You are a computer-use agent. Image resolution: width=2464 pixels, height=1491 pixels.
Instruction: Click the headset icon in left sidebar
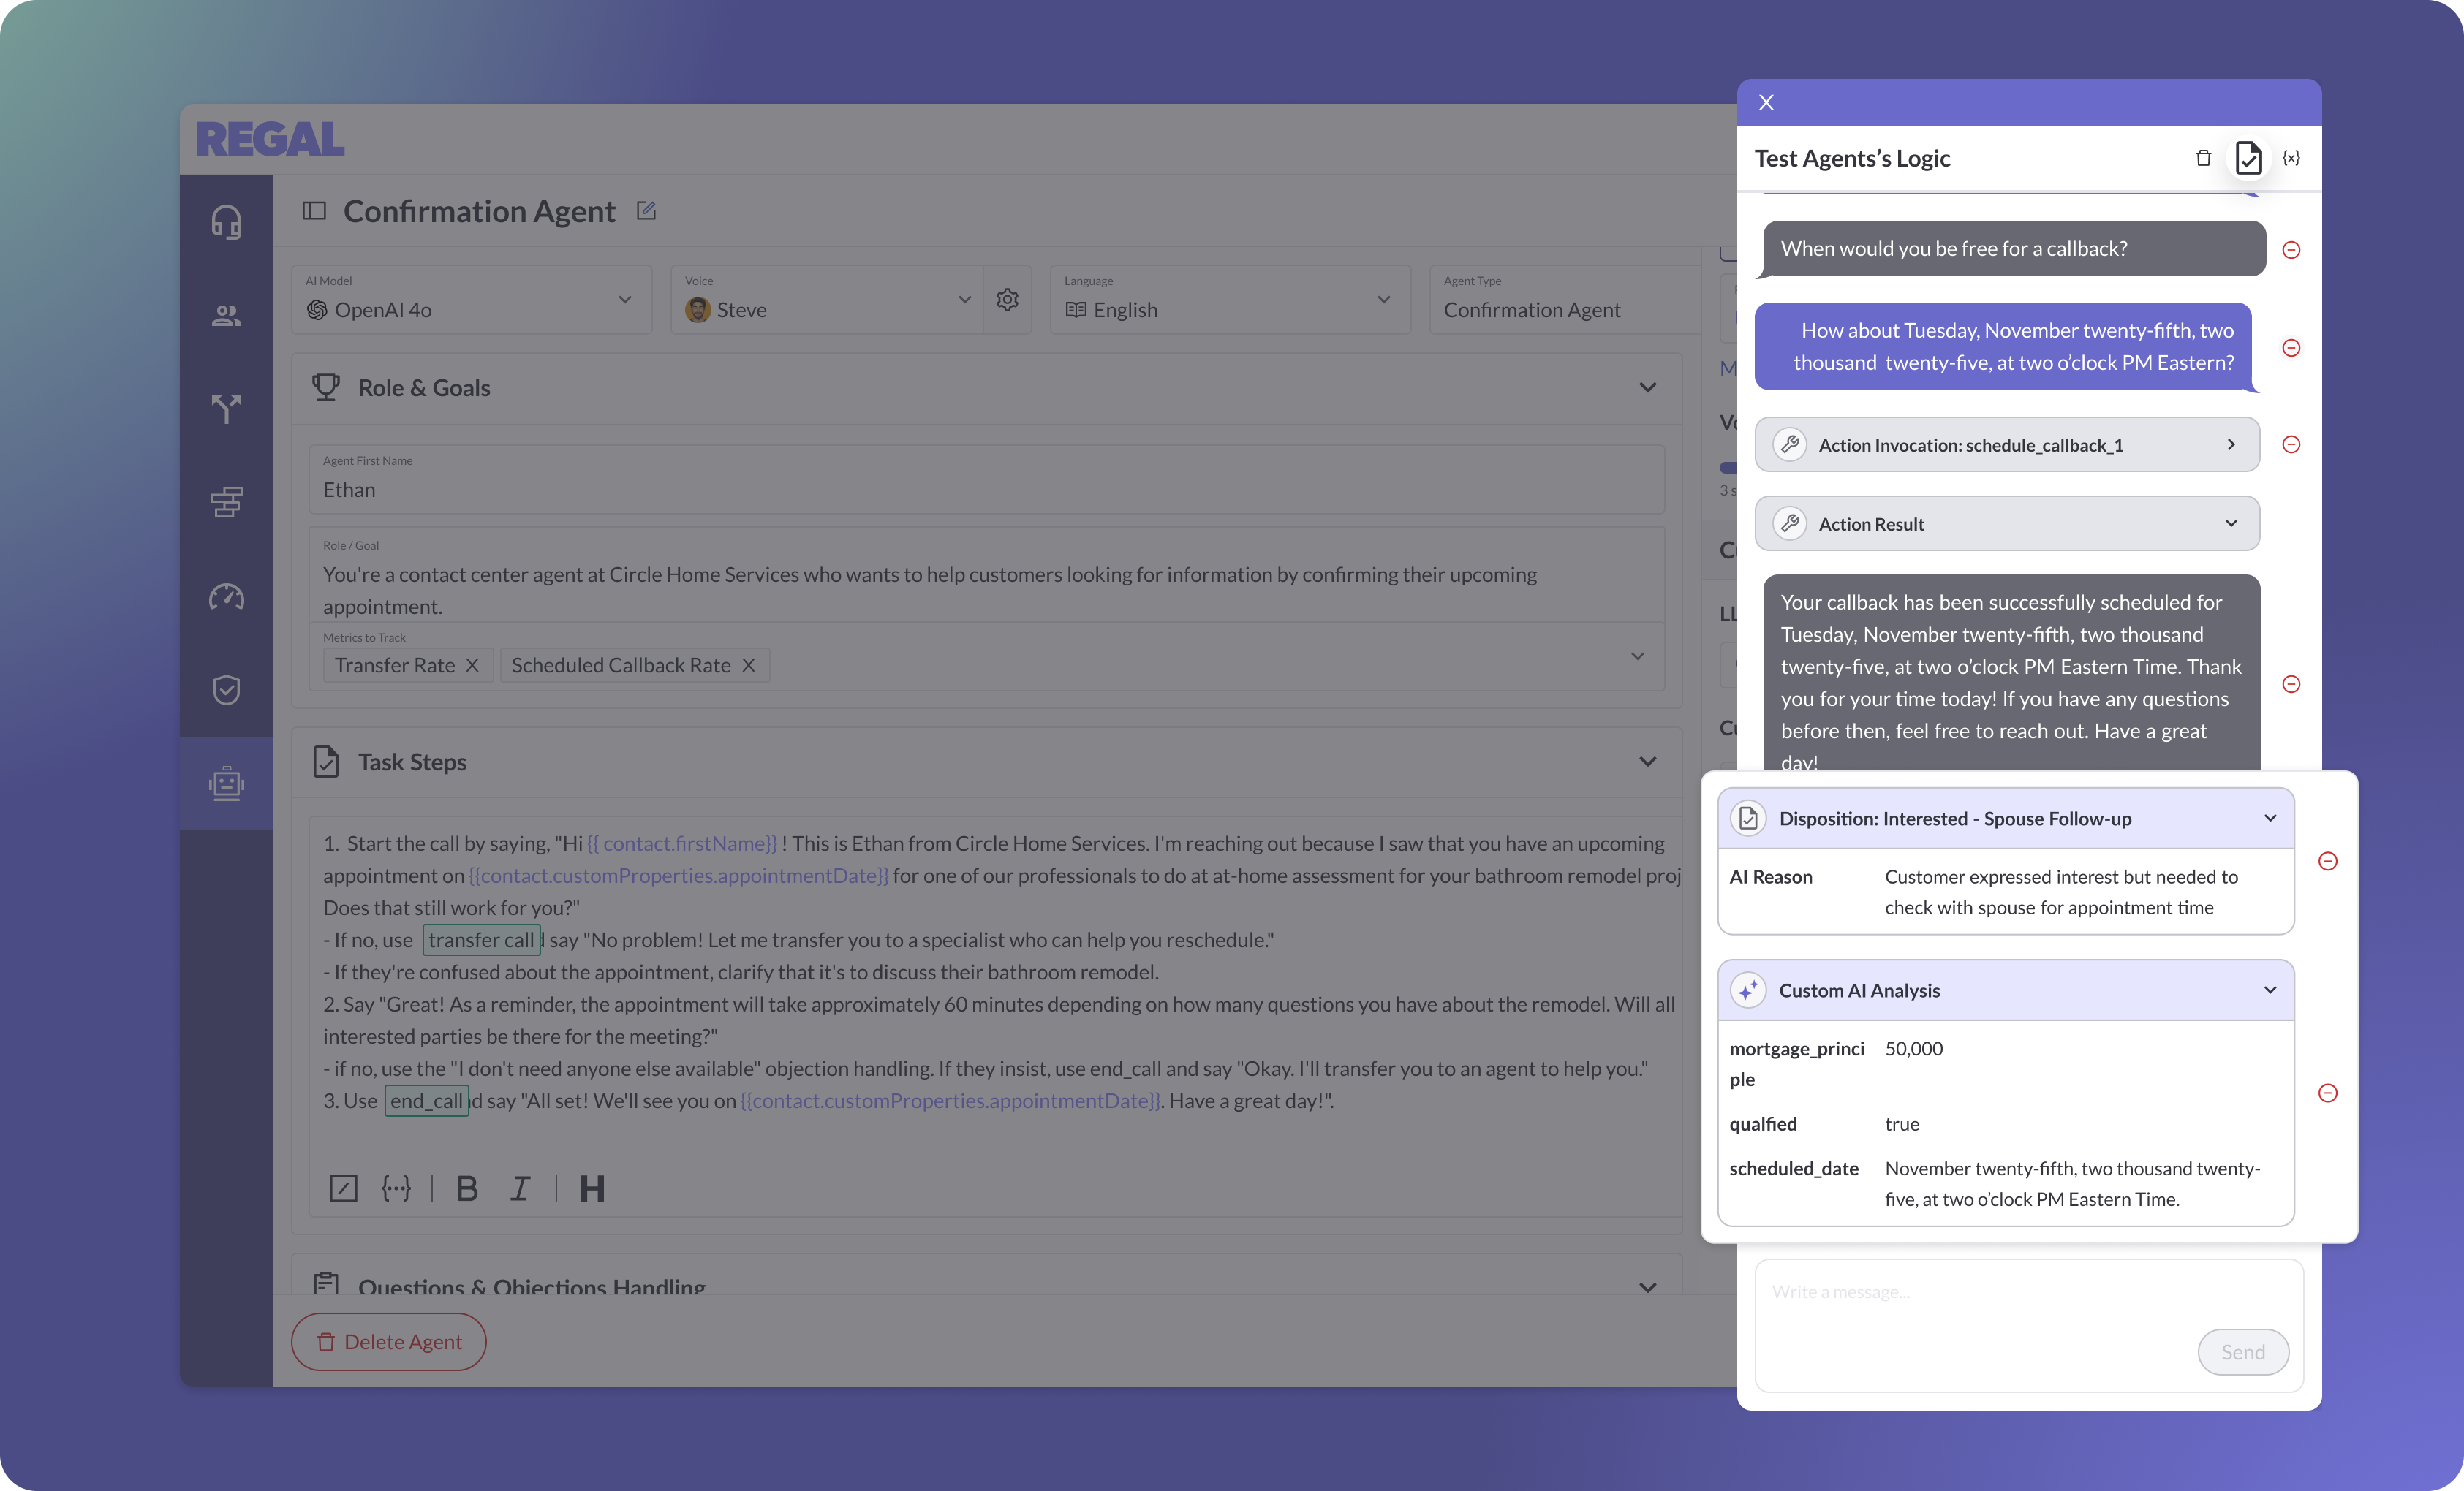pyautogui.click(x=226, y=222)
